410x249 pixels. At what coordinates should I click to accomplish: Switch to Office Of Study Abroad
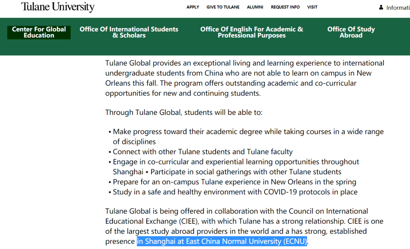coord(351,32)
